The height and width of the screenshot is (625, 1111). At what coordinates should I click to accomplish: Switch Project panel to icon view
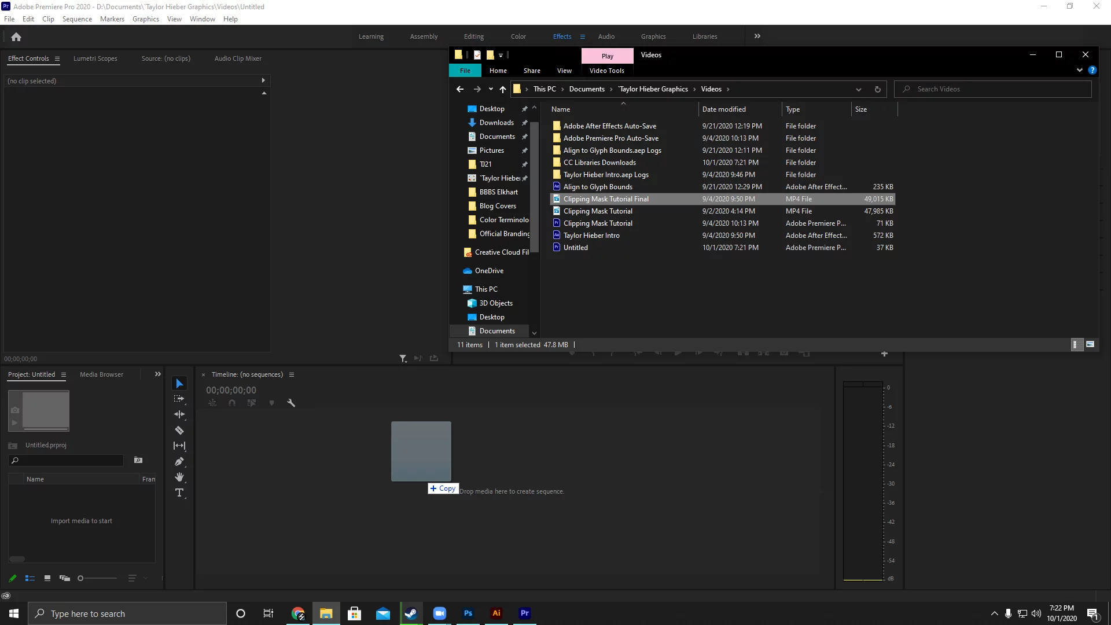coord(47,578)
